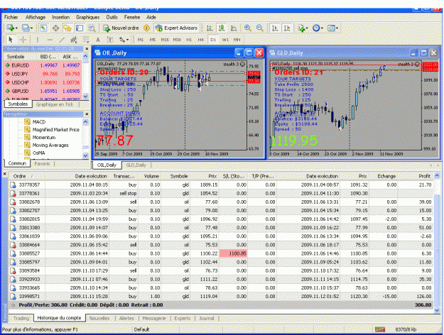Viewport: 444px width, 335px height.
Task: Toggle Chart Shift from right border
Action: click(287, 28)
